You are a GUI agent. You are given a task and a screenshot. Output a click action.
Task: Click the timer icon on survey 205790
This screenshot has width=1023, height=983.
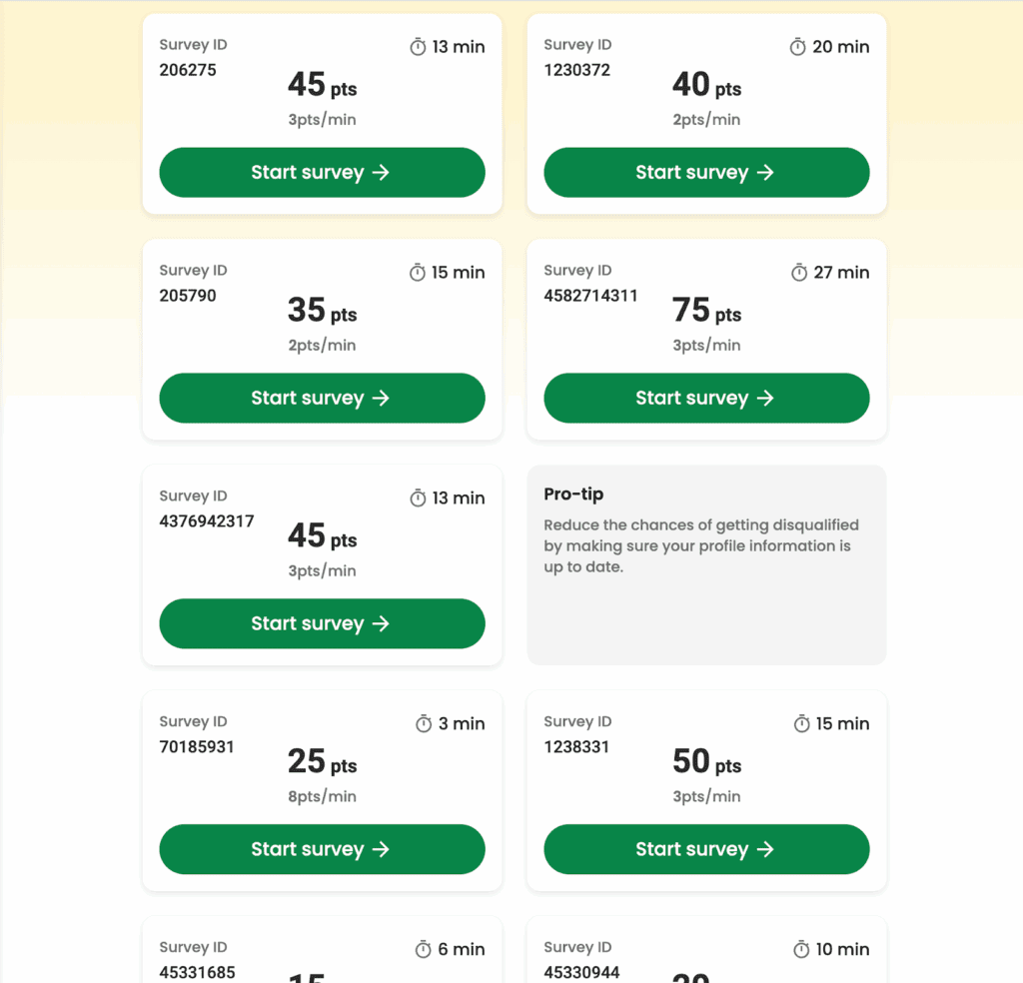pyautogui.click(x=418, y=273)
